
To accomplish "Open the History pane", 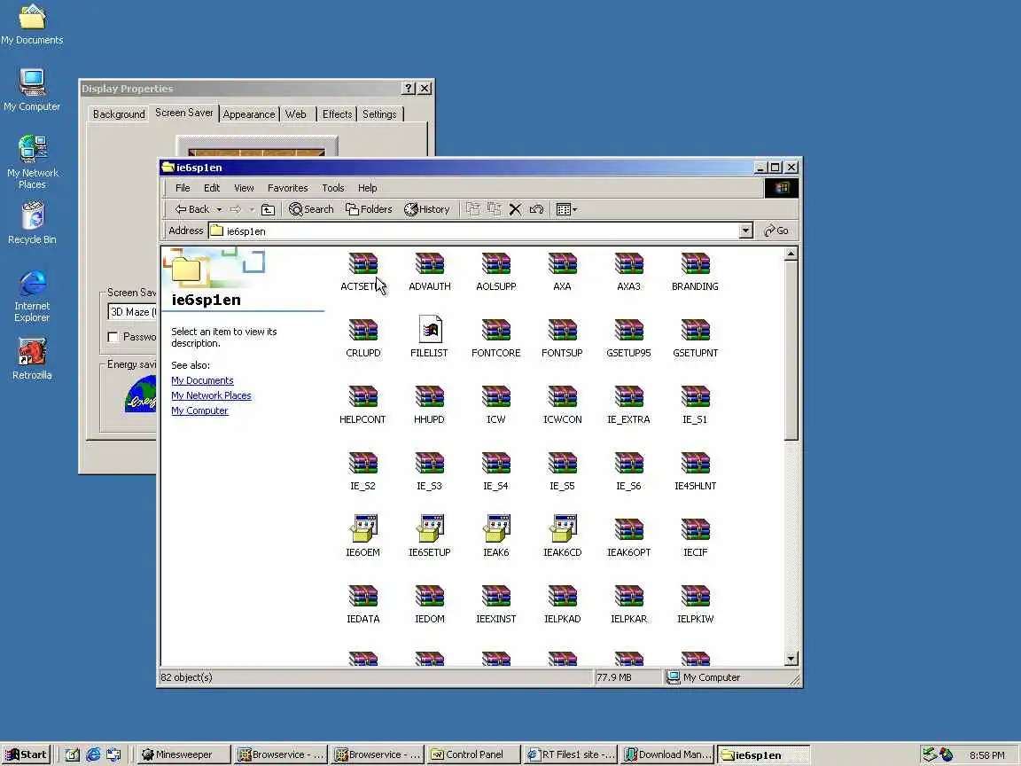I will (x=426, y=209).
